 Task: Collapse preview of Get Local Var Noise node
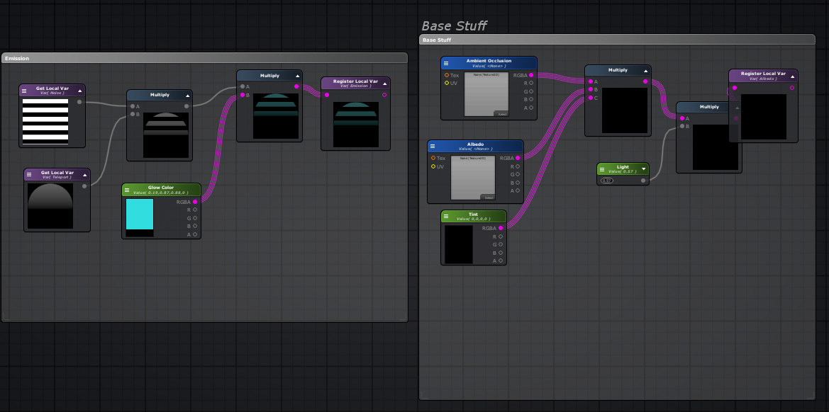pyautogui.click(x=80, y=91)
